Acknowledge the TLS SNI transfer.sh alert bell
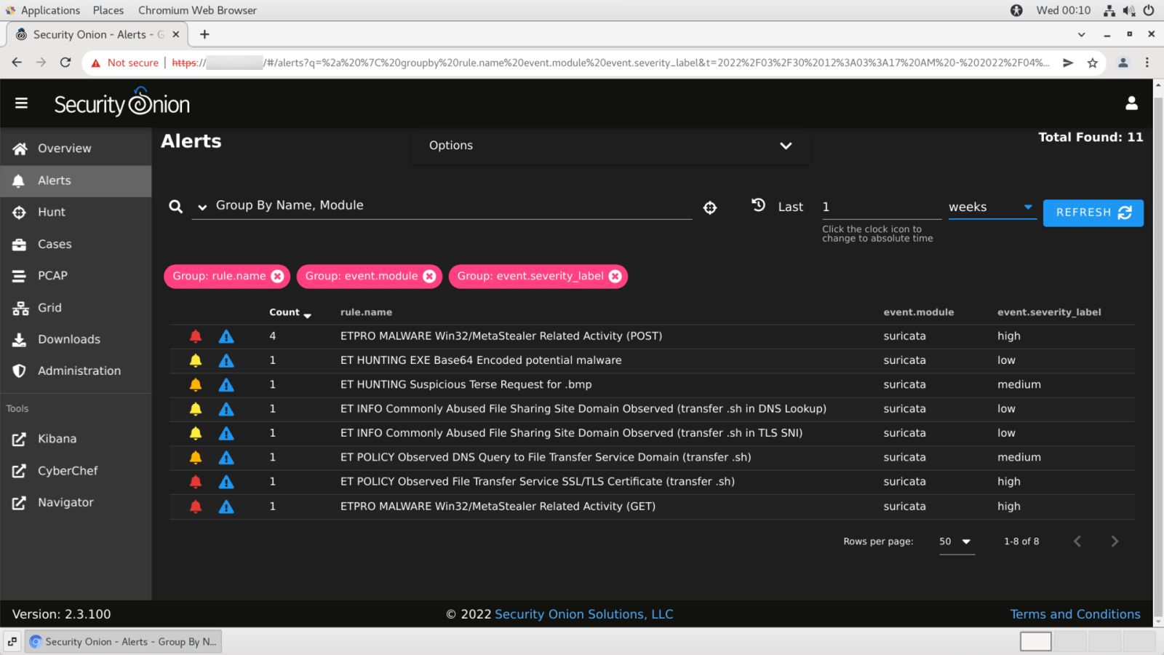Image resolution: width=1164 pixels, height=655 pixels. tap(196, 433)
